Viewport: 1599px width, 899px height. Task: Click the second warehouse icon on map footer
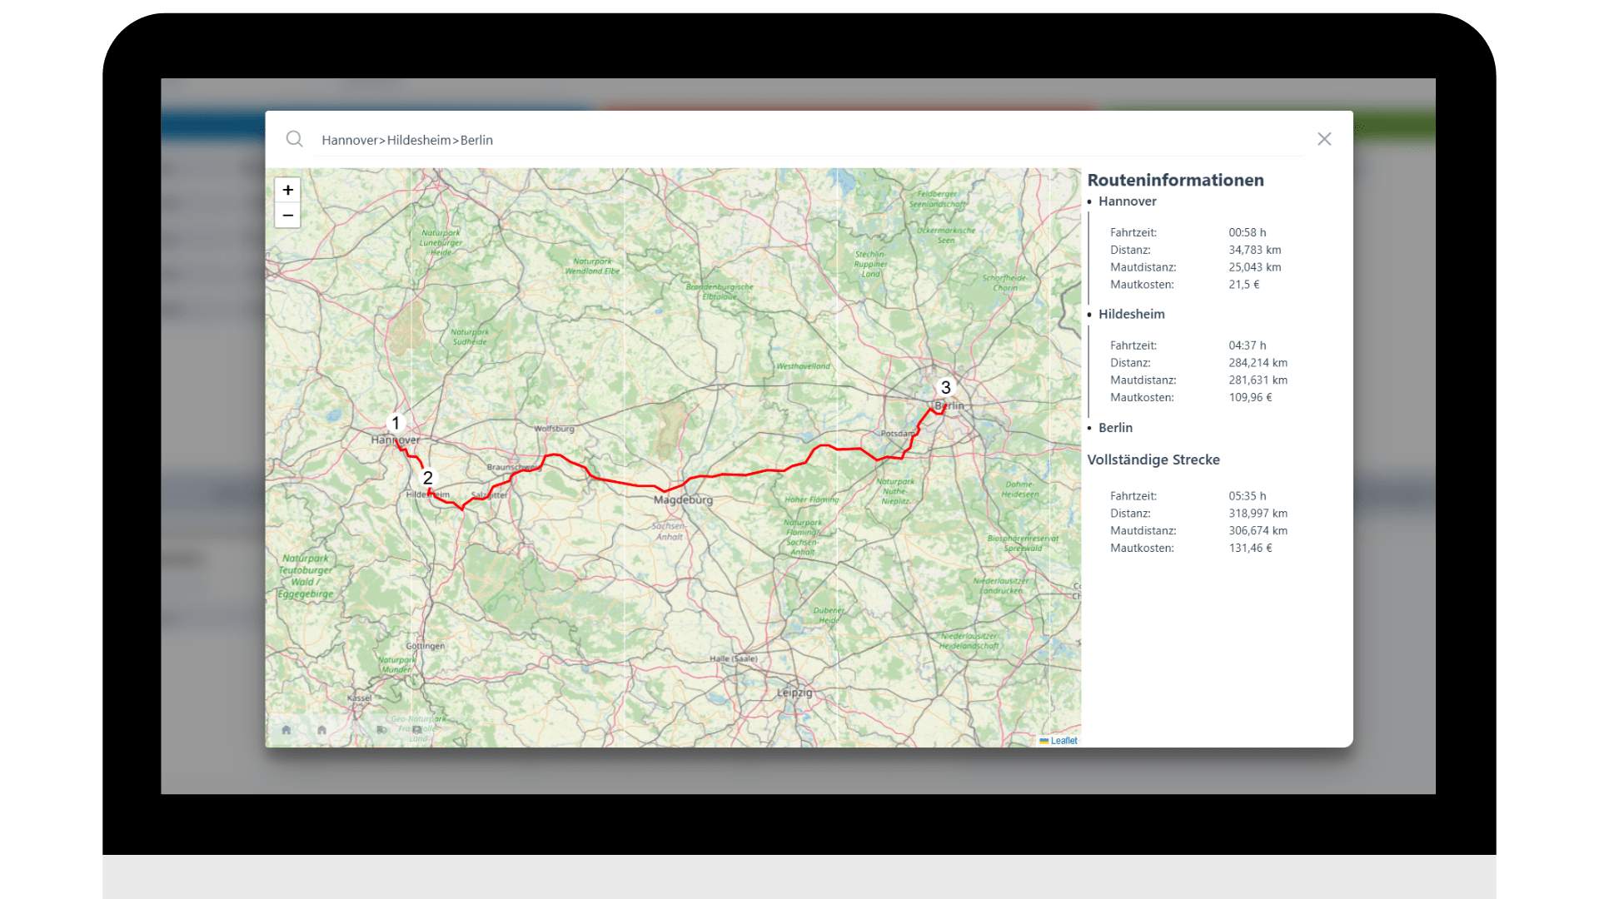point(321,730)
